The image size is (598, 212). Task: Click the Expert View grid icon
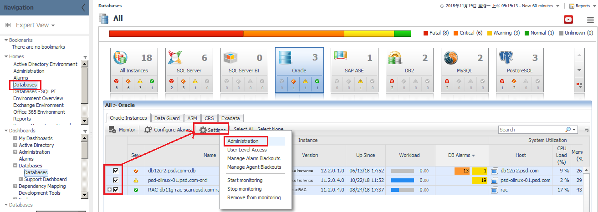pyautogui.click(x=8, y=25)
